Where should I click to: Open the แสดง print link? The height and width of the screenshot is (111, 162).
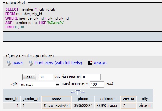(18, 63)
